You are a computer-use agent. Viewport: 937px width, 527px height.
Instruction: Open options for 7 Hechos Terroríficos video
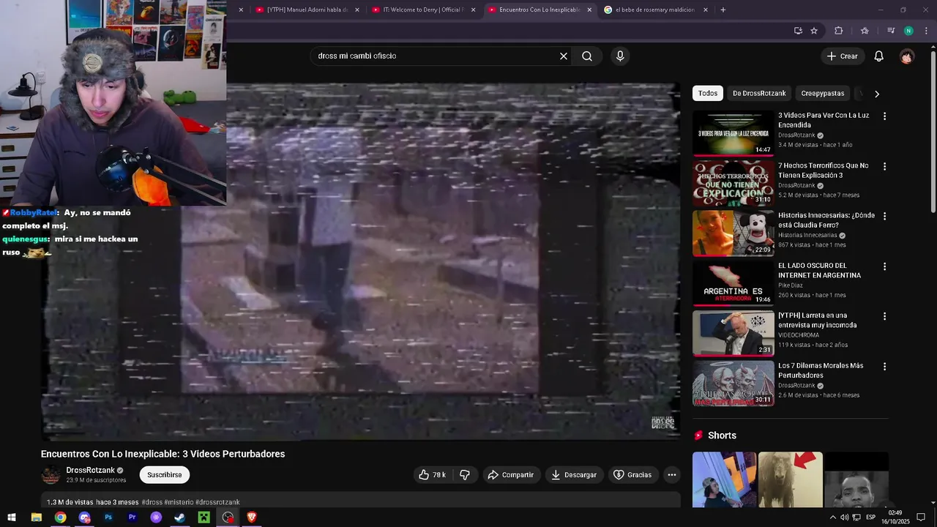[884, 166]
